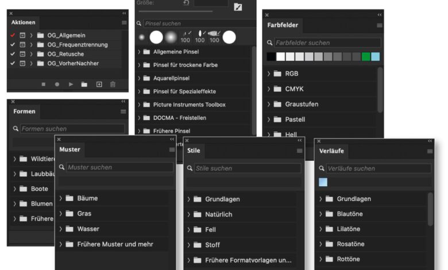Delete action with the trash icon
Viewport: 448px width, 270px height.
(x=113, y=84)
